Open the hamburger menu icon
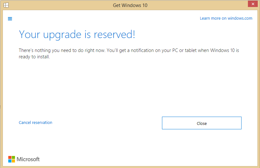The width and height of the screenshot is (260, 168). point(10,19)
